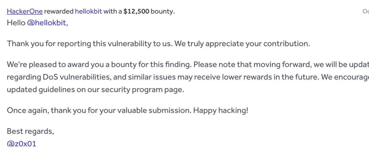Click the word 'rewarded' in the header
Image resolution: width=369 pixels, height=157 pixels.
(59, 11)
